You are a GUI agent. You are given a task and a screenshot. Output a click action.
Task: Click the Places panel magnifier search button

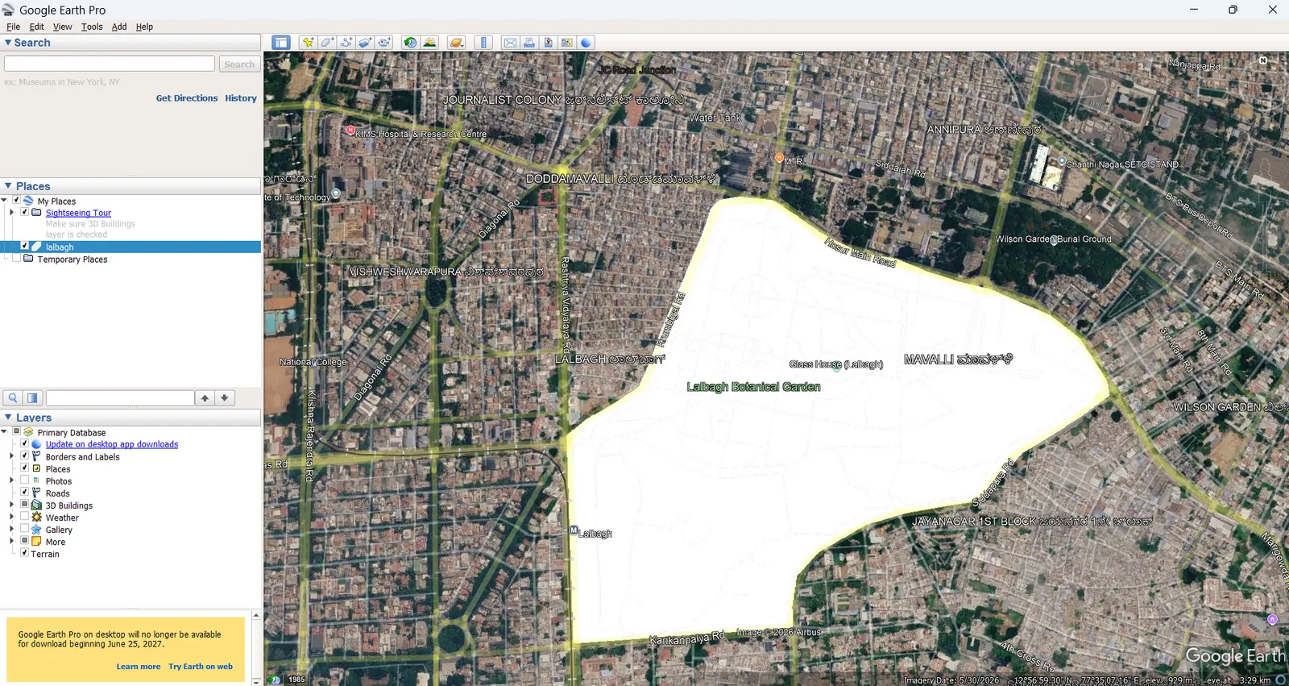13,397
